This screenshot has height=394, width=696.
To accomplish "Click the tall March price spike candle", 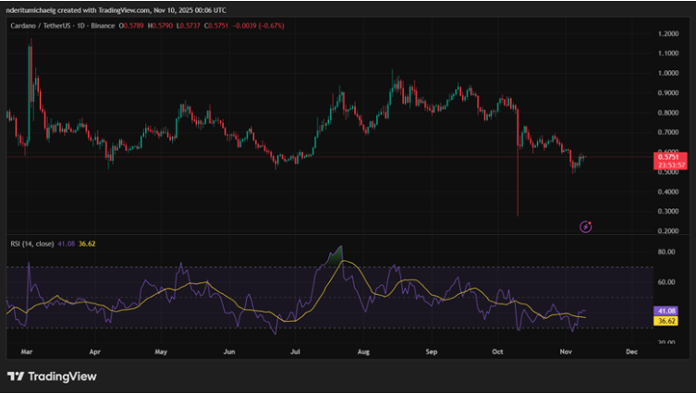I will tap(31, 65).
